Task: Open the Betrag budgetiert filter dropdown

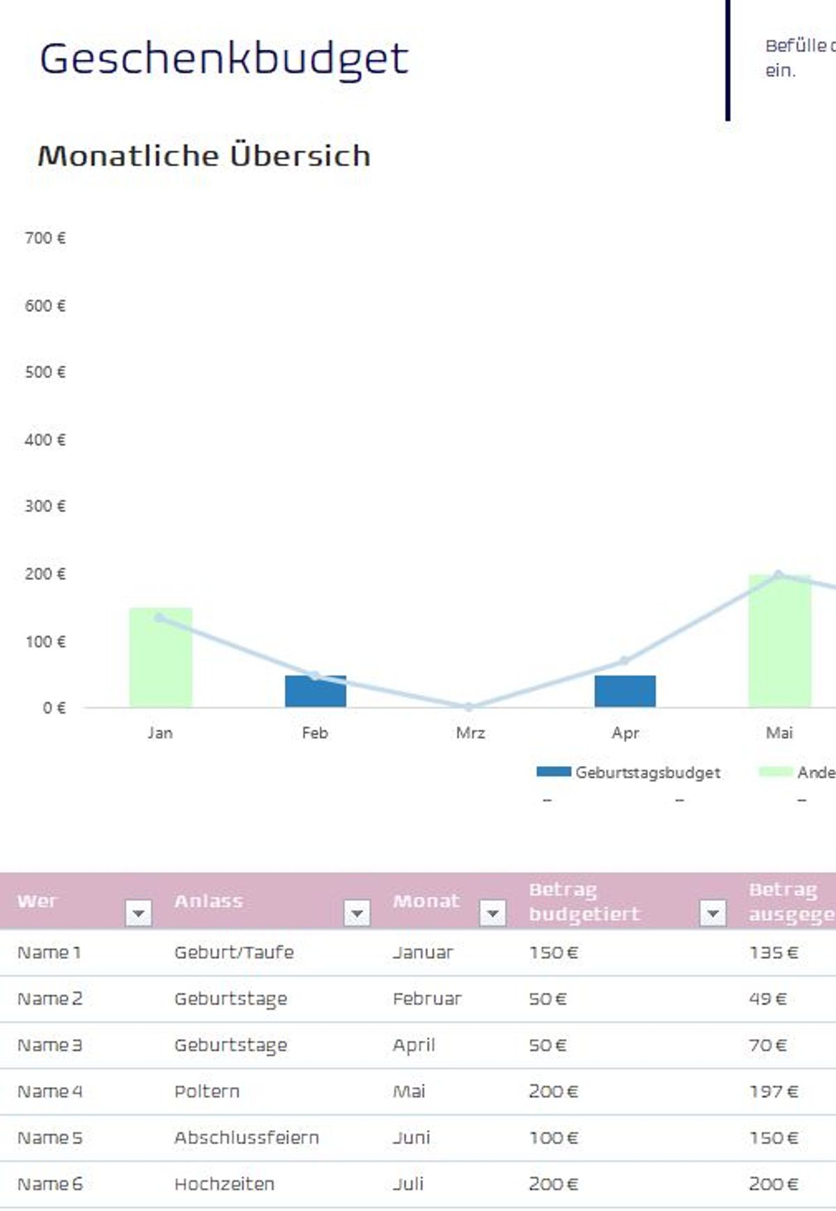Action: point(713,912)
